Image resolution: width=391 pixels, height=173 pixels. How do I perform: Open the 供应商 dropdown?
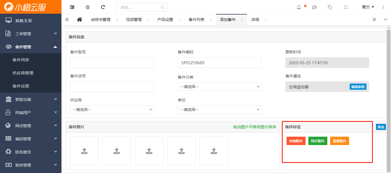tap(112, 110)
